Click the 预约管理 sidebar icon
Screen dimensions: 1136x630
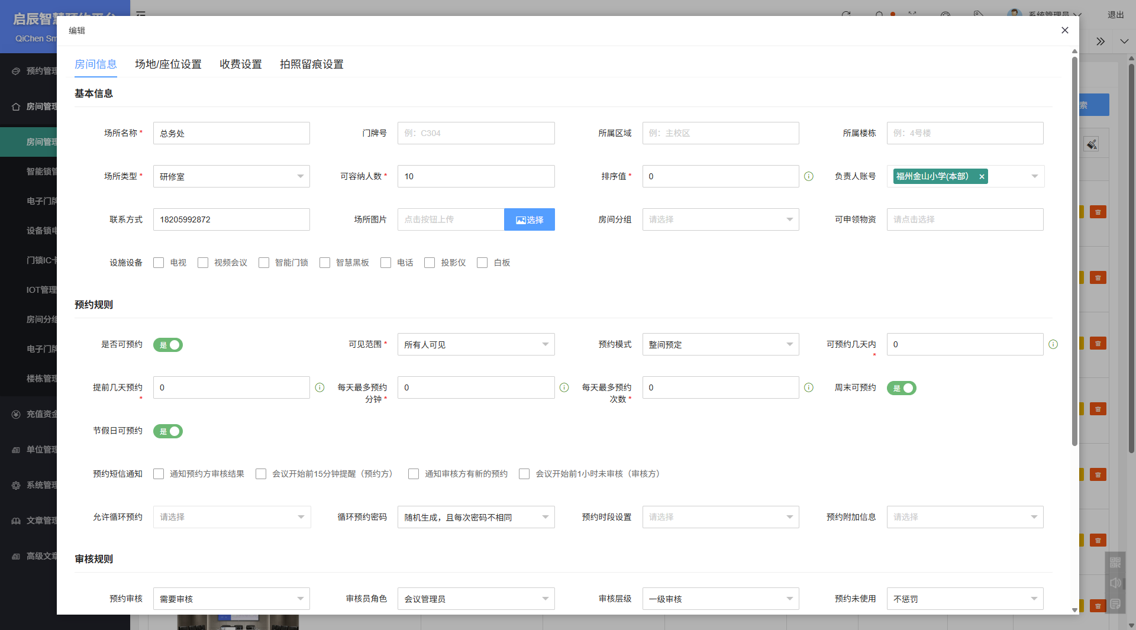point(16,71)
